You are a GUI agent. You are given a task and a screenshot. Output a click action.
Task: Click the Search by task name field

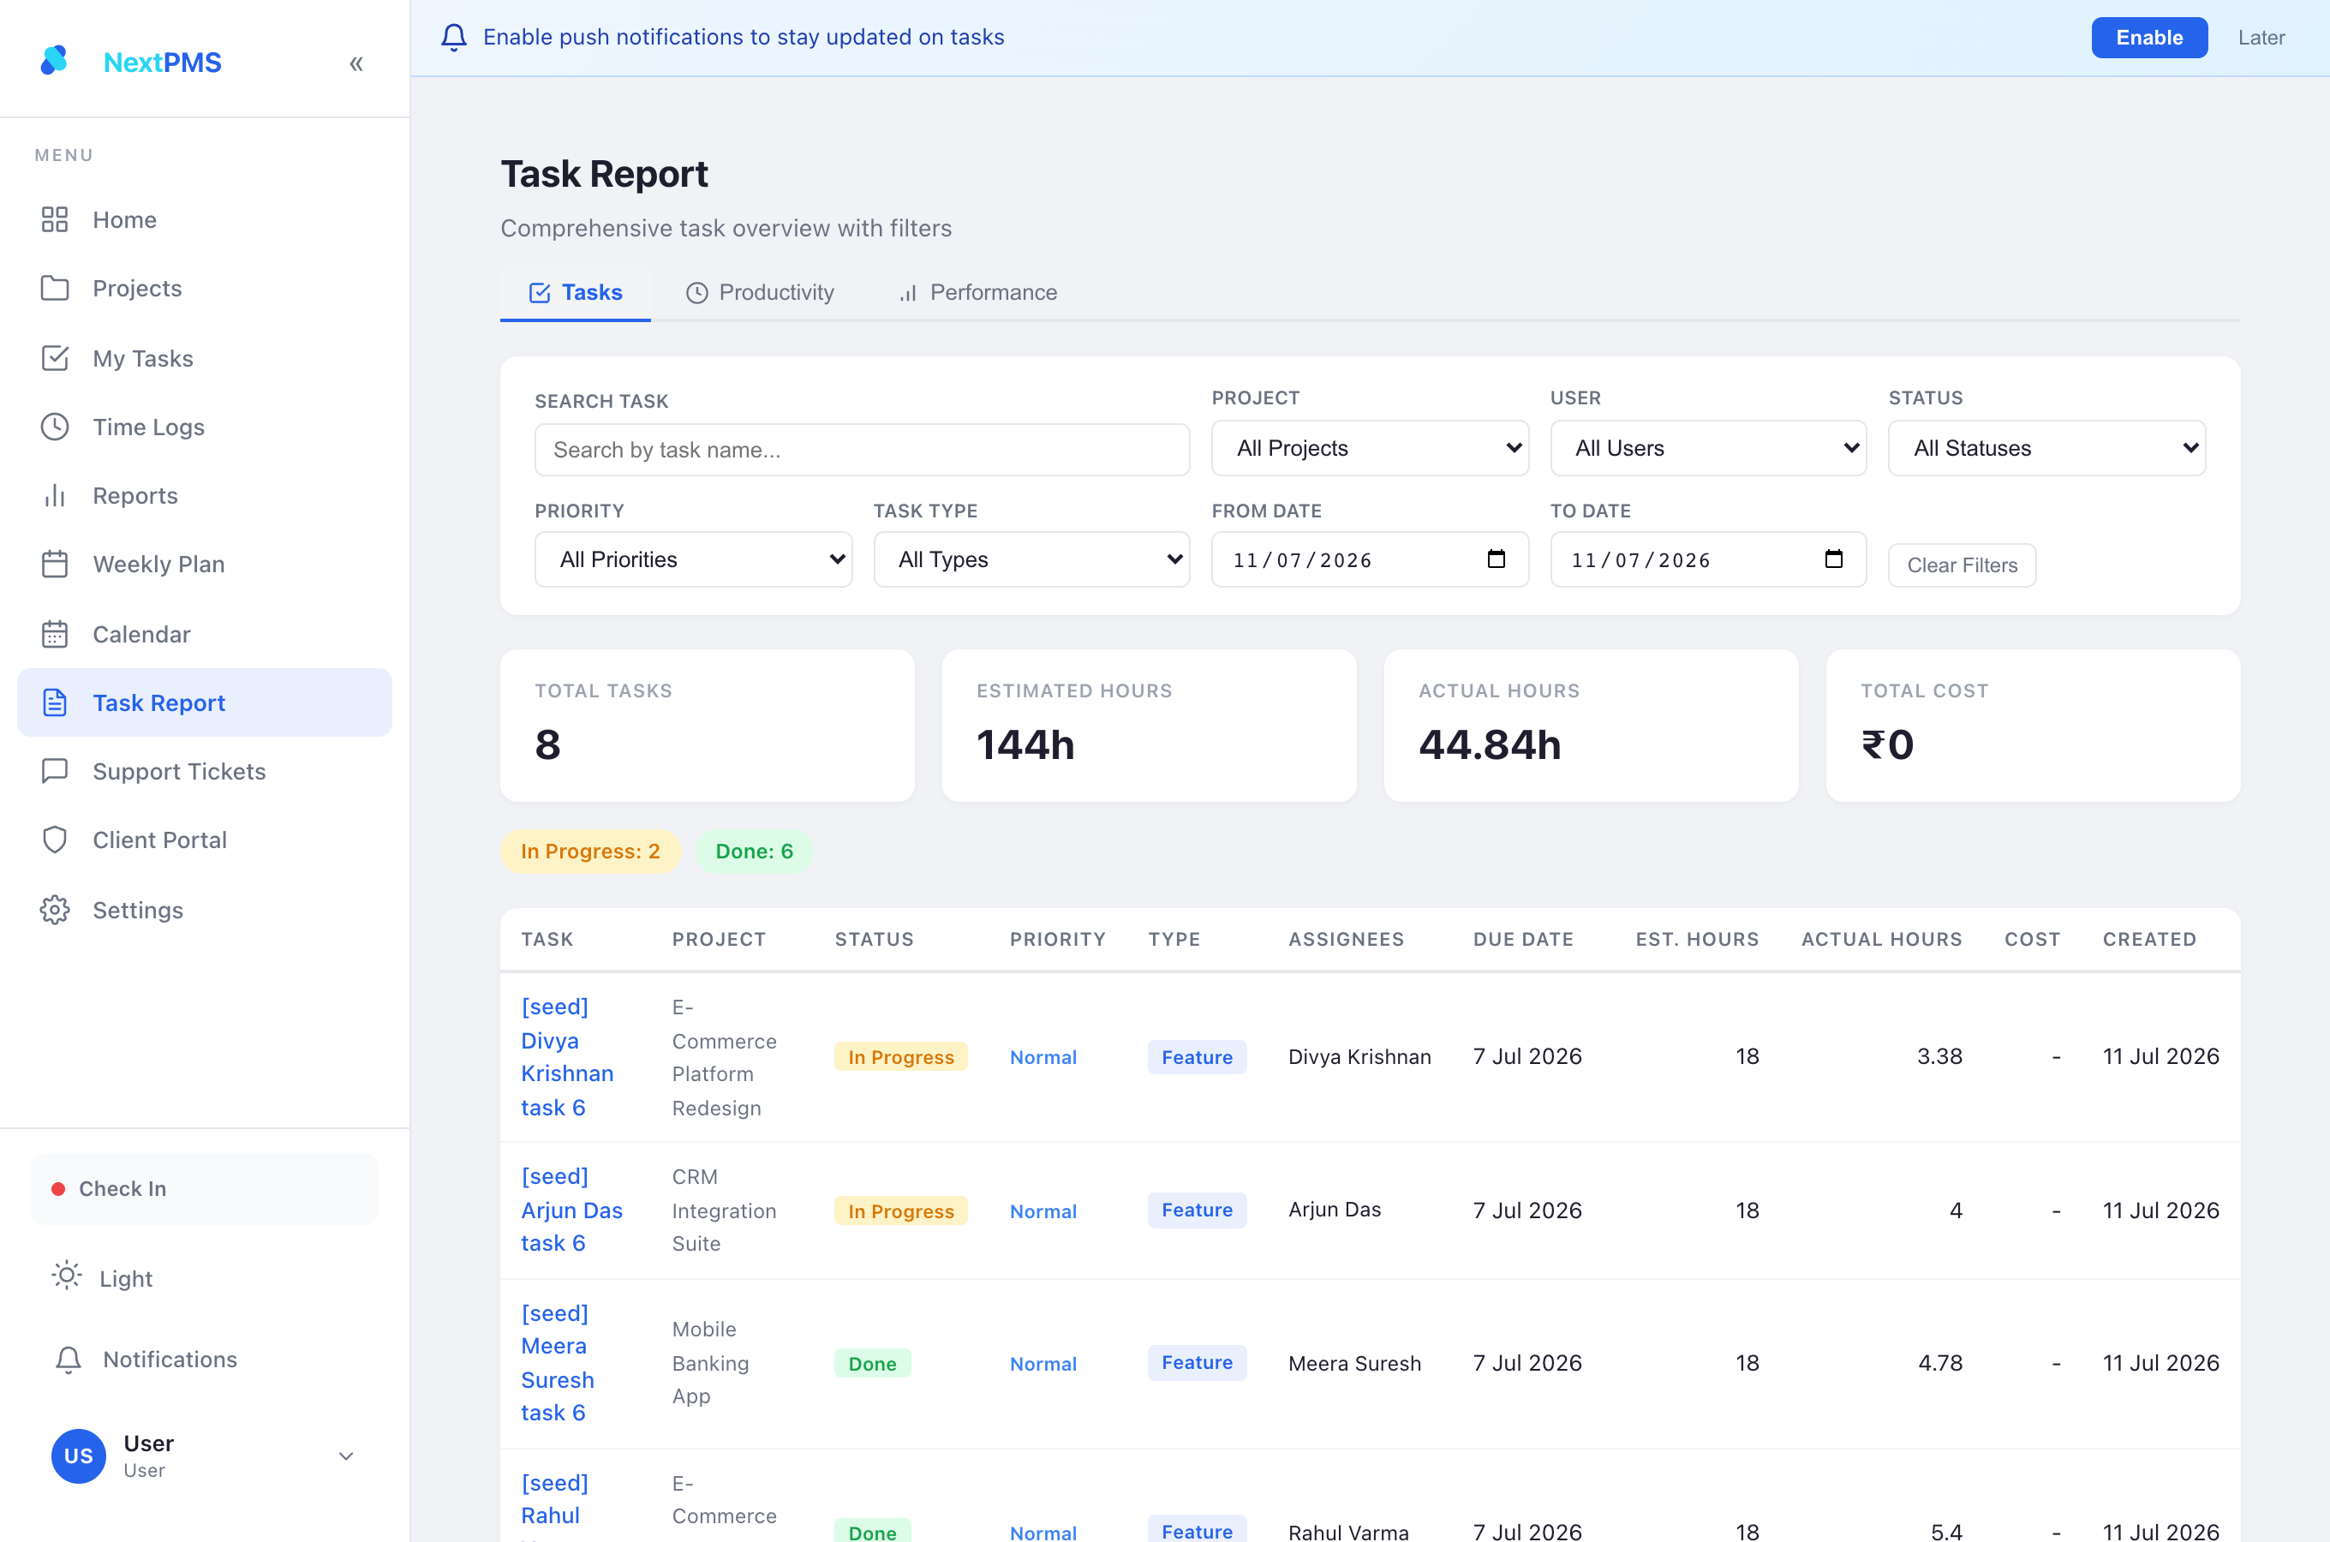tap(863, 450)
